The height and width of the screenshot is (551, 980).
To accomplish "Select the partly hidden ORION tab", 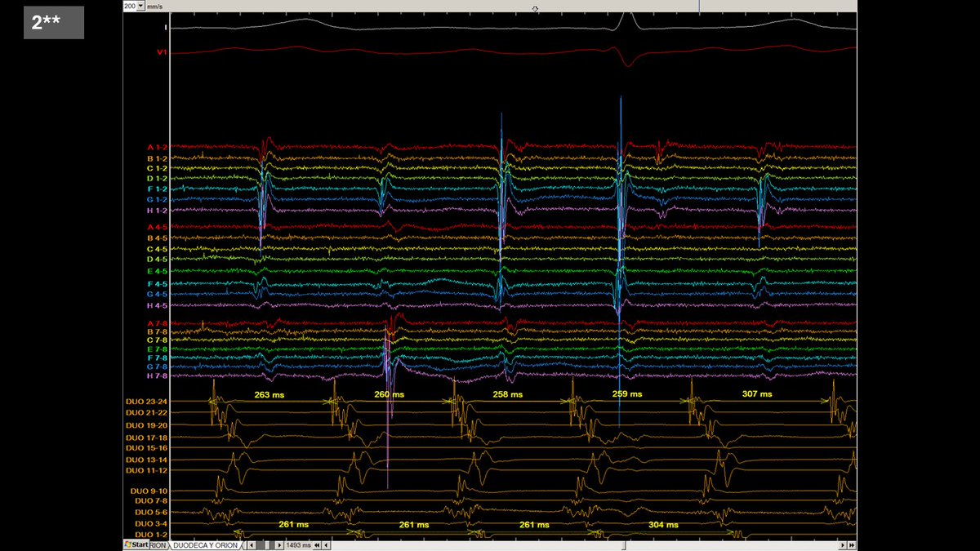I will [x=159, y=544].
